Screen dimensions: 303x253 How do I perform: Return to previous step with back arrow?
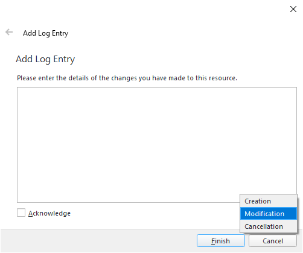pyautogui.click(x=9, y=32)
